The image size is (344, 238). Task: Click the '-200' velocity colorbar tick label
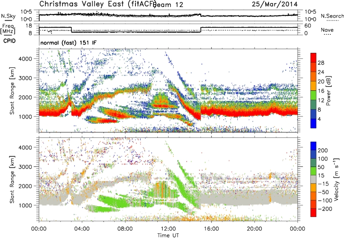pyautogui.click(x=325, y=209)
